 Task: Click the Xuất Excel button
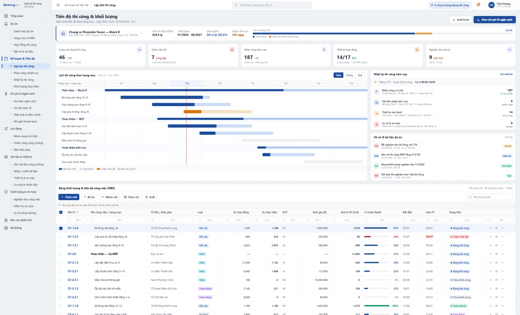(461, 20)
